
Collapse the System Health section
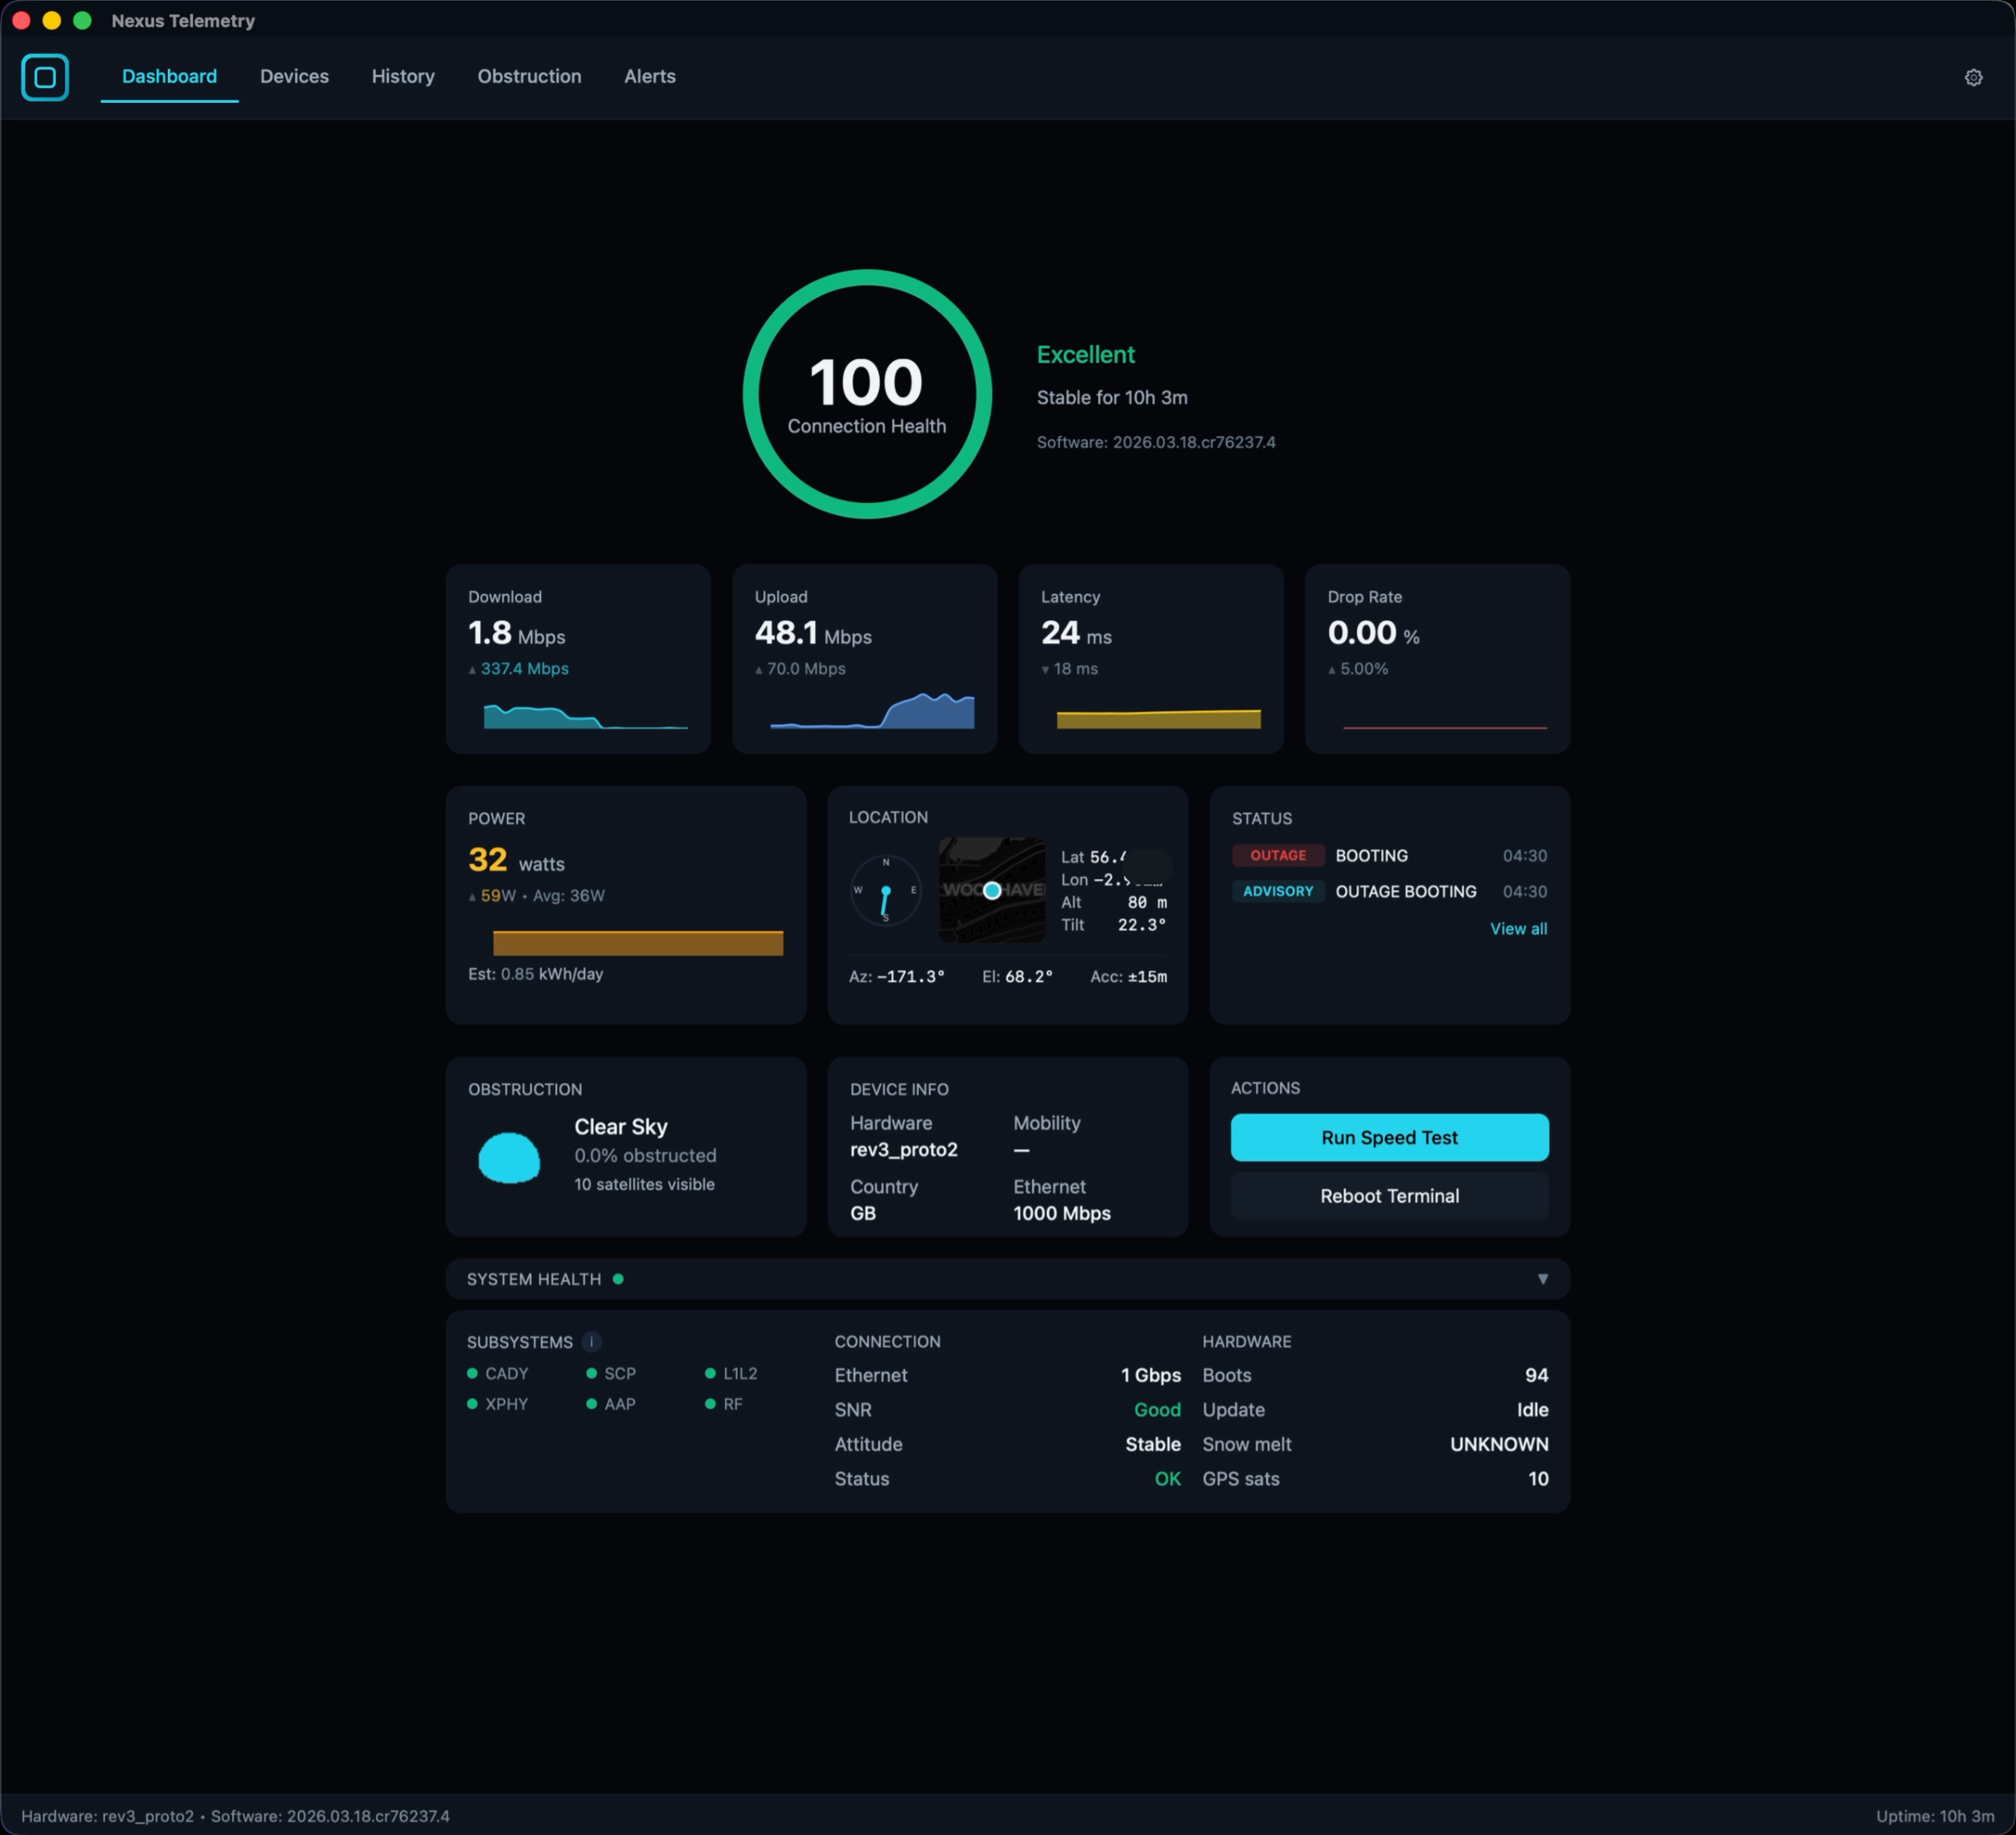(x=1544, y=1279)
